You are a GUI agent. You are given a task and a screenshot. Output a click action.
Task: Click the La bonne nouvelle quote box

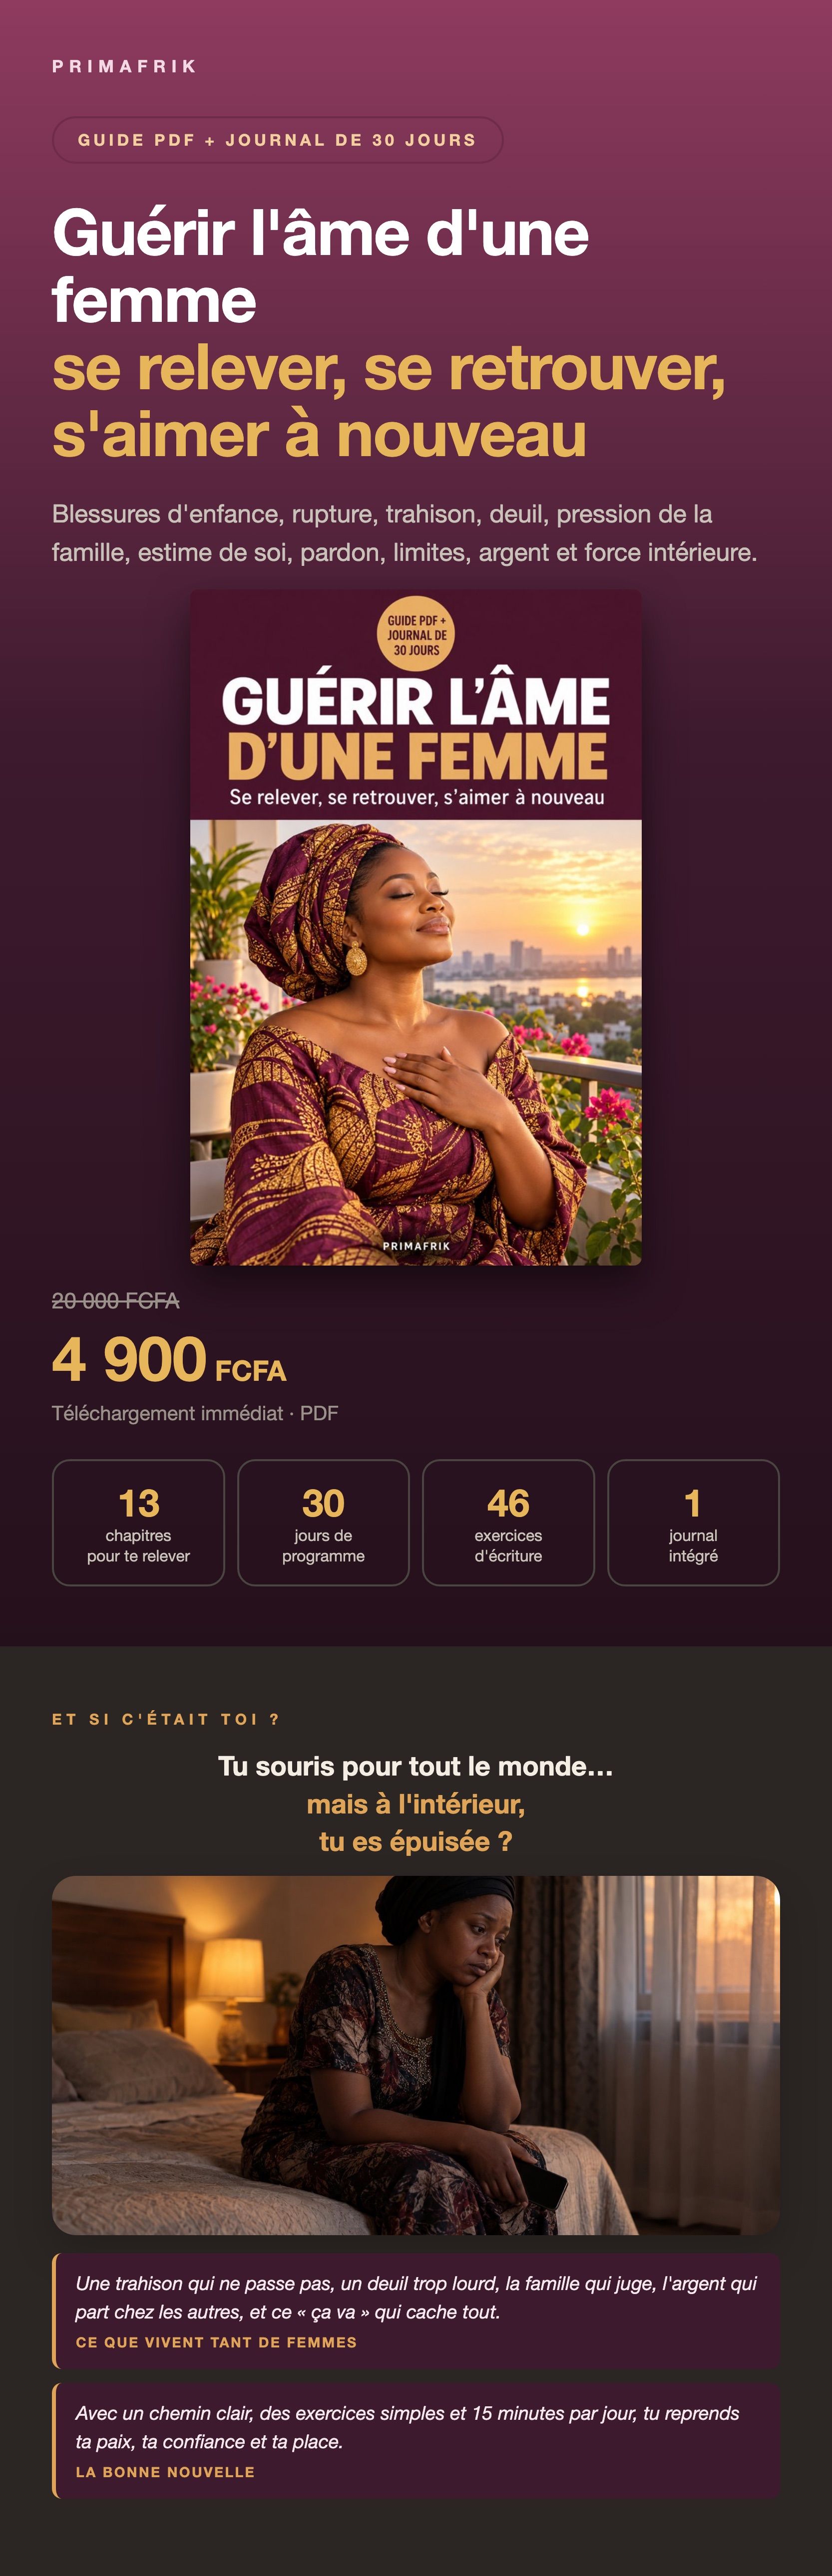[416, 2440]
